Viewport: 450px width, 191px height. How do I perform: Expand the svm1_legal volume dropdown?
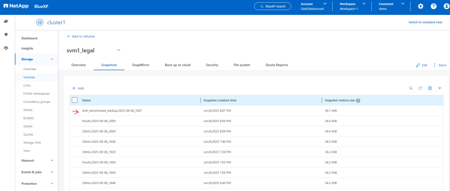coord(118,50)
